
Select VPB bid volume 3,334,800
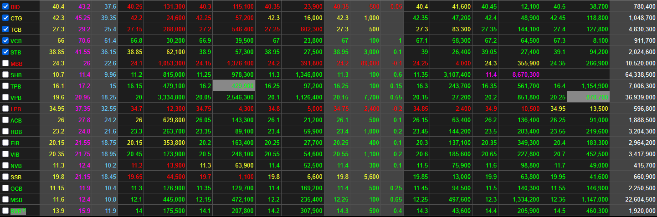(x=171, y=97)
